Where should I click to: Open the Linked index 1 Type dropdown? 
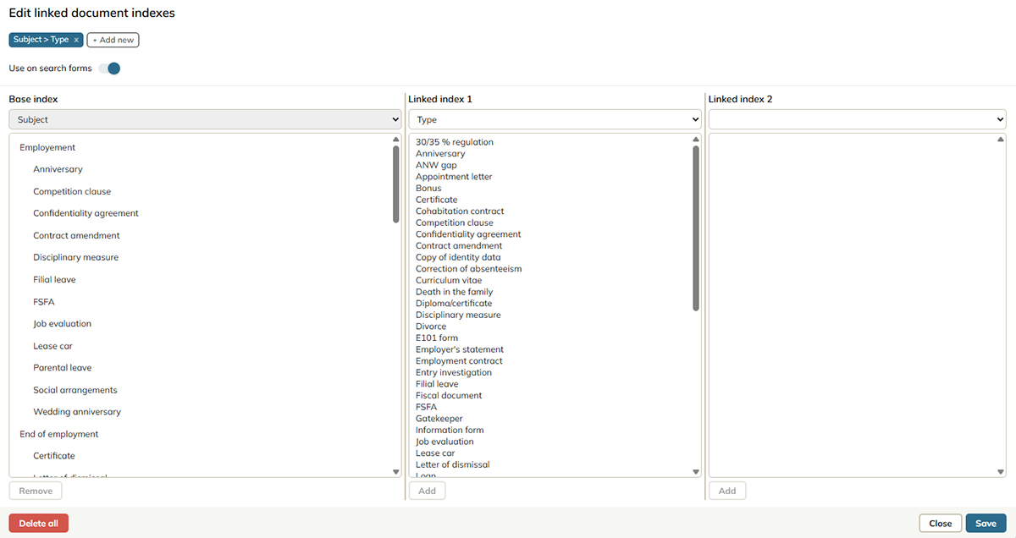pyautogui.click(x=555, y=119)
